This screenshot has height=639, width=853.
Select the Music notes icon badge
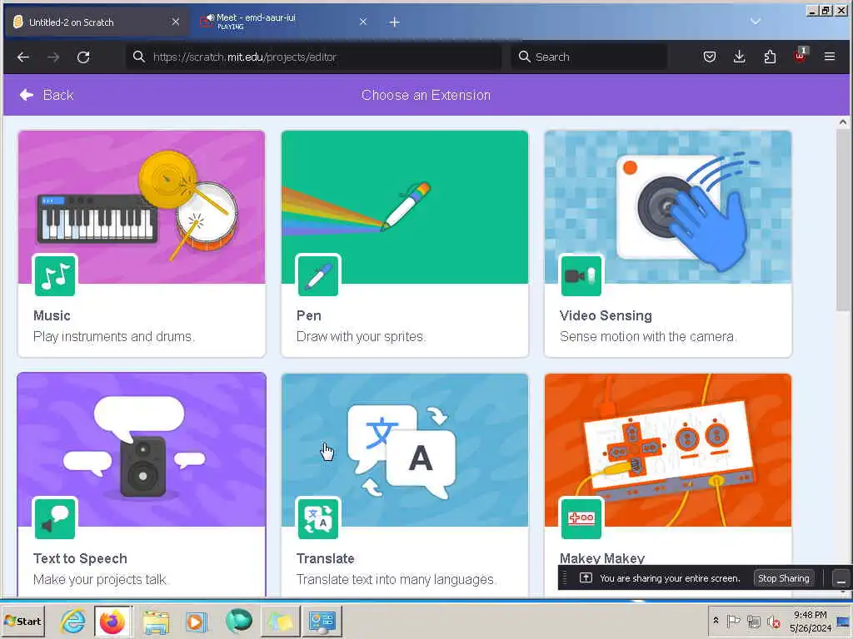(55, 276)
